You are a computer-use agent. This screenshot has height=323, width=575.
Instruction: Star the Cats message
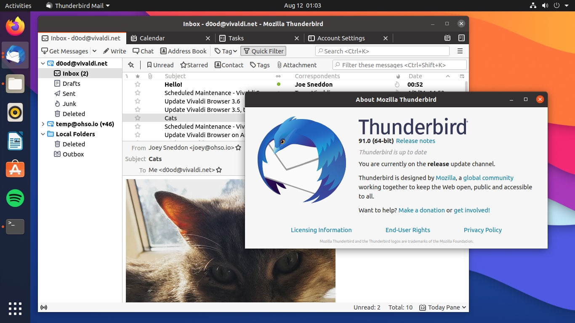click(x=138, y=118)
